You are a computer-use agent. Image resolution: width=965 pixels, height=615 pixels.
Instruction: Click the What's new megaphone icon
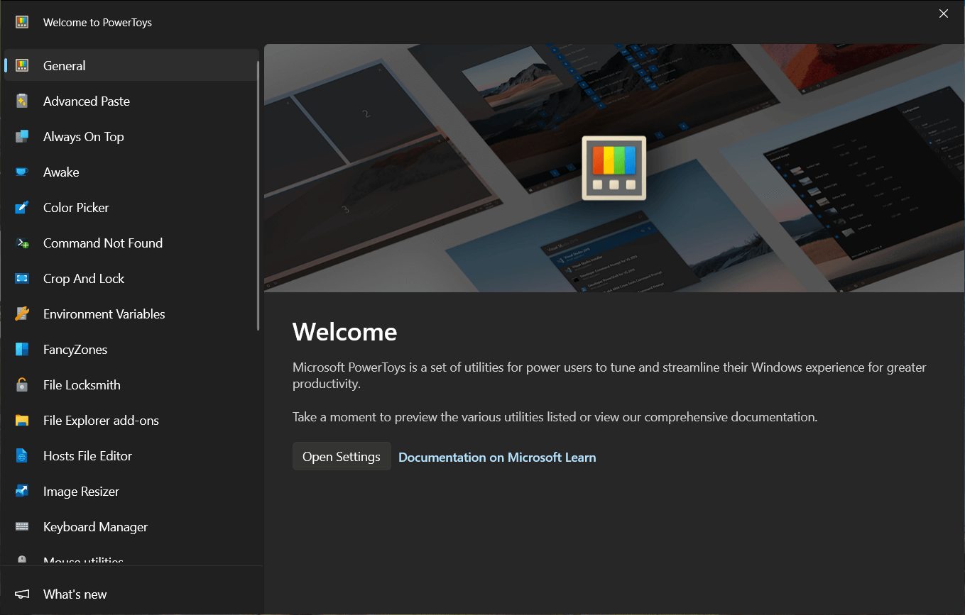coord(21,594)
